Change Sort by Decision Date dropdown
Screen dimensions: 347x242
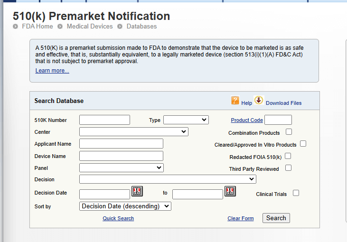coord(125,206)
